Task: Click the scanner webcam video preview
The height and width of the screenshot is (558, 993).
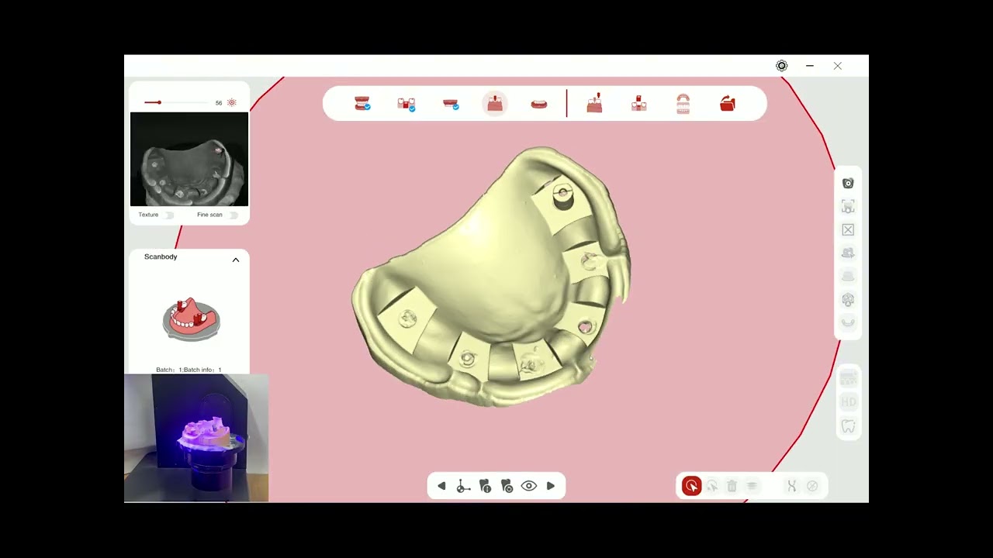Action: (x=196, y=438)
